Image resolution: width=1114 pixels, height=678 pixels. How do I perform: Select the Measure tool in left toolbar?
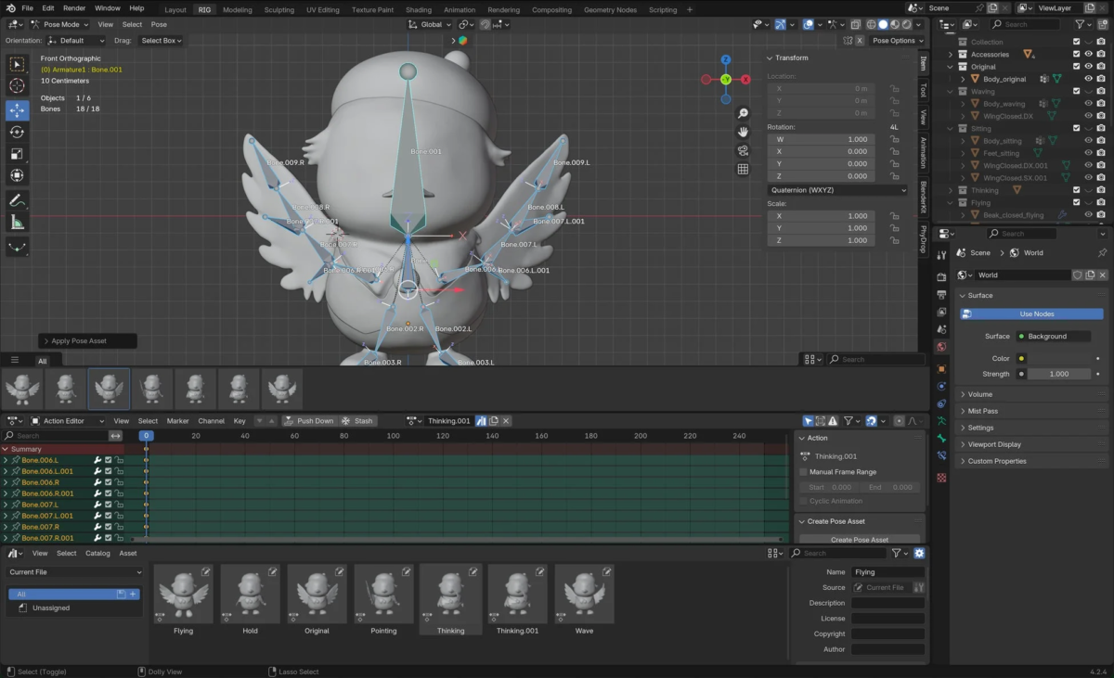[17, 223]
